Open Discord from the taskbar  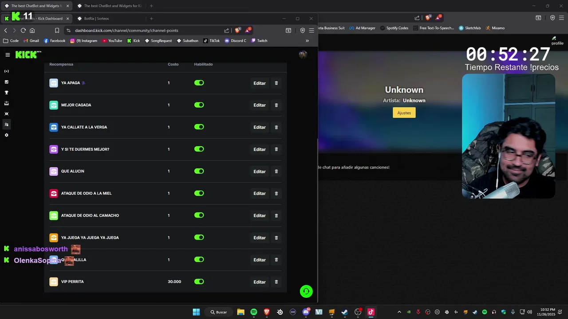click(x=306, y=312)
